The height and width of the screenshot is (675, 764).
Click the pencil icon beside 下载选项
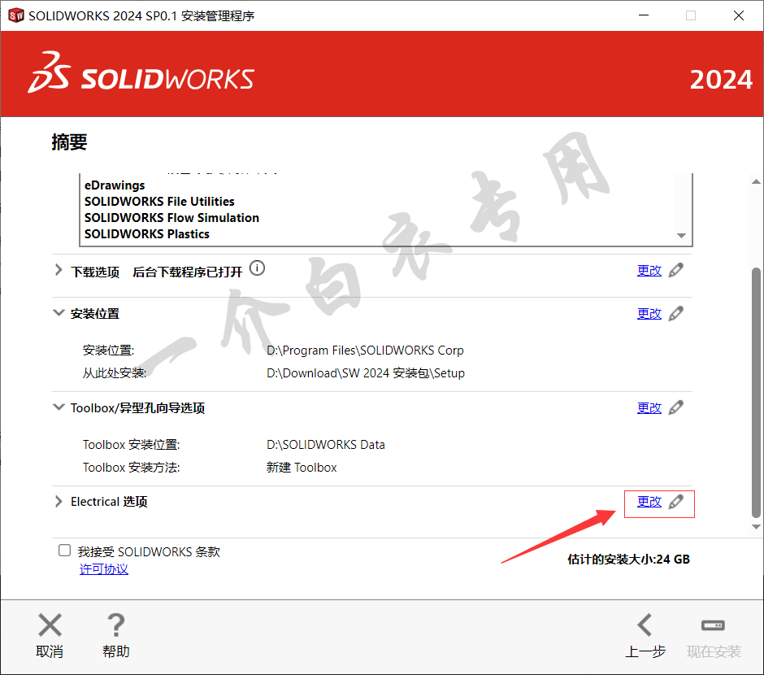tap(675, 270)
